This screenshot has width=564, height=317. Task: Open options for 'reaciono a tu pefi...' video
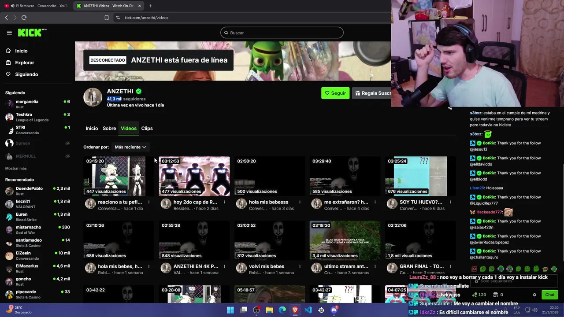coord(149,202)
